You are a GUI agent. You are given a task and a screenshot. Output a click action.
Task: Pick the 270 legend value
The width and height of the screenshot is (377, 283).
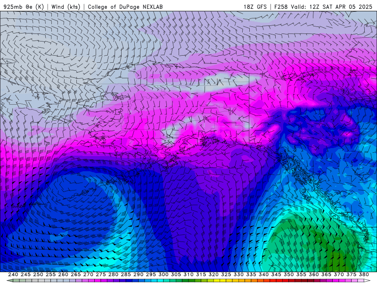pos(88,275)
